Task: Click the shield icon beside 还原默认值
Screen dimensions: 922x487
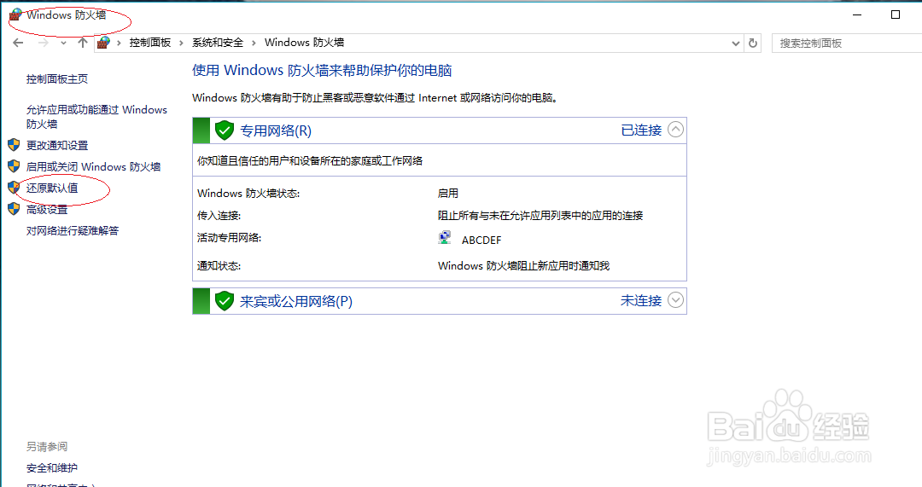Action: coord(15,188)
